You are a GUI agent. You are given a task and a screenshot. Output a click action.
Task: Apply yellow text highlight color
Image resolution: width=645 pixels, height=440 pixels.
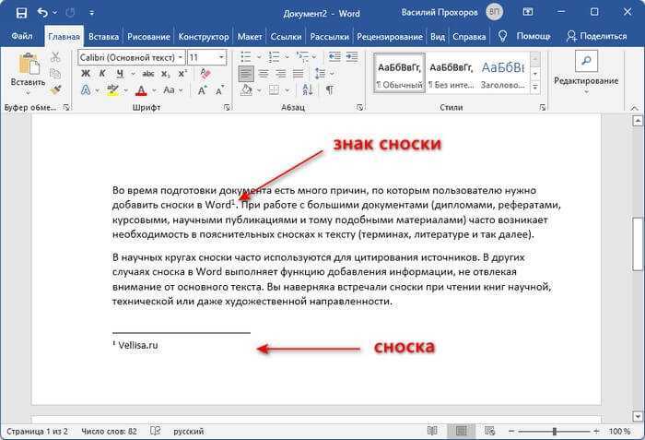(112, 89)
